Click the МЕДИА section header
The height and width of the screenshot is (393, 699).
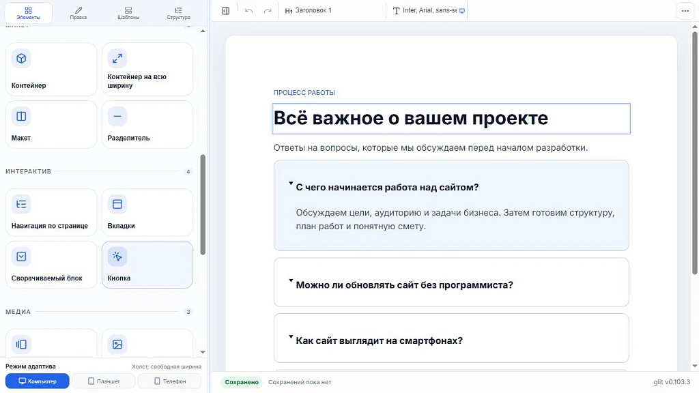click(x=18, y=312)
